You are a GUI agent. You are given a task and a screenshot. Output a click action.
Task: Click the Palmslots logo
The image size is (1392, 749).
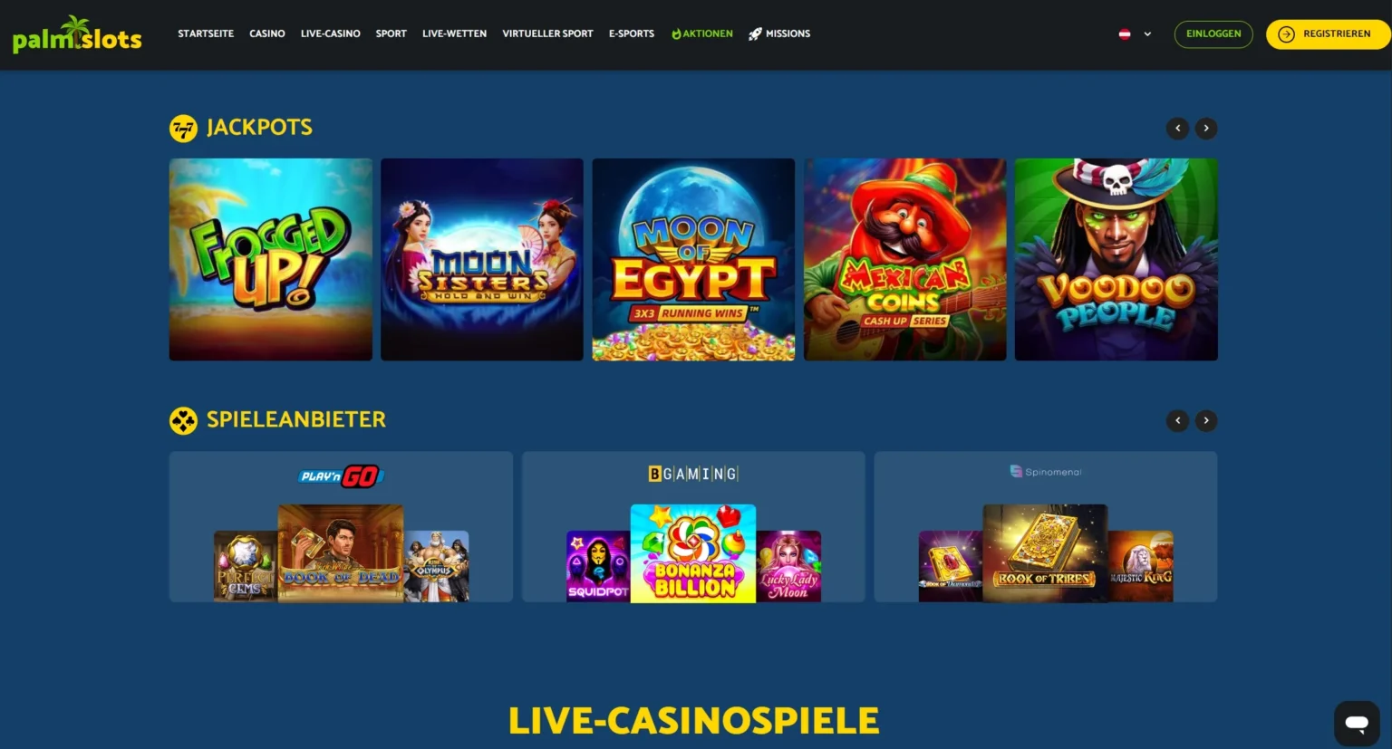pyautogui.click(x=77, y=34)
